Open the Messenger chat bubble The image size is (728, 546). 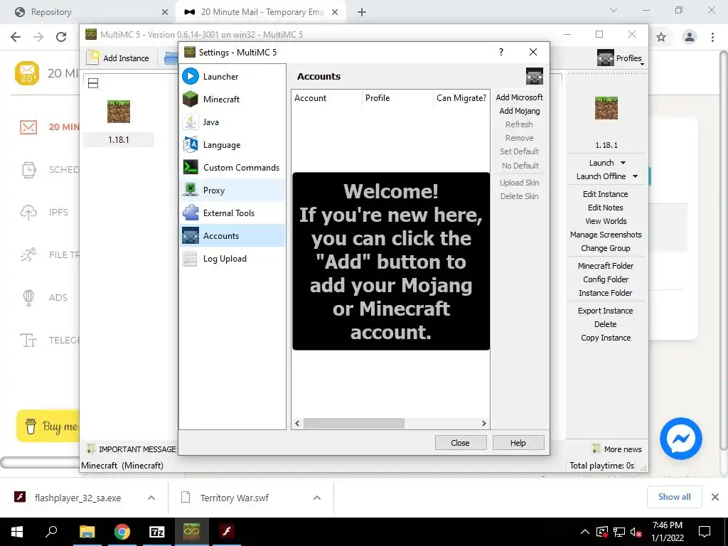tap(681, 438)
